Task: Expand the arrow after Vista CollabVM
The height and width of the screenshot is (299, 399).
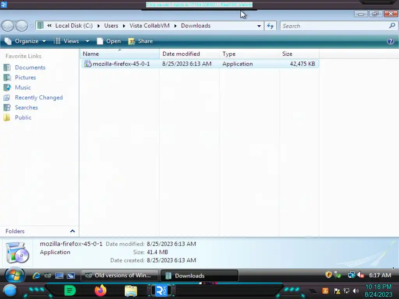Action: click(175, 26)
